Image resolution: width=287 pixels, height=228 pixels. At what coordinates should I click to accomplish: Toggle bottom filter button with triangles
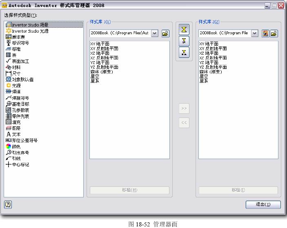click(x=184, y=53)
